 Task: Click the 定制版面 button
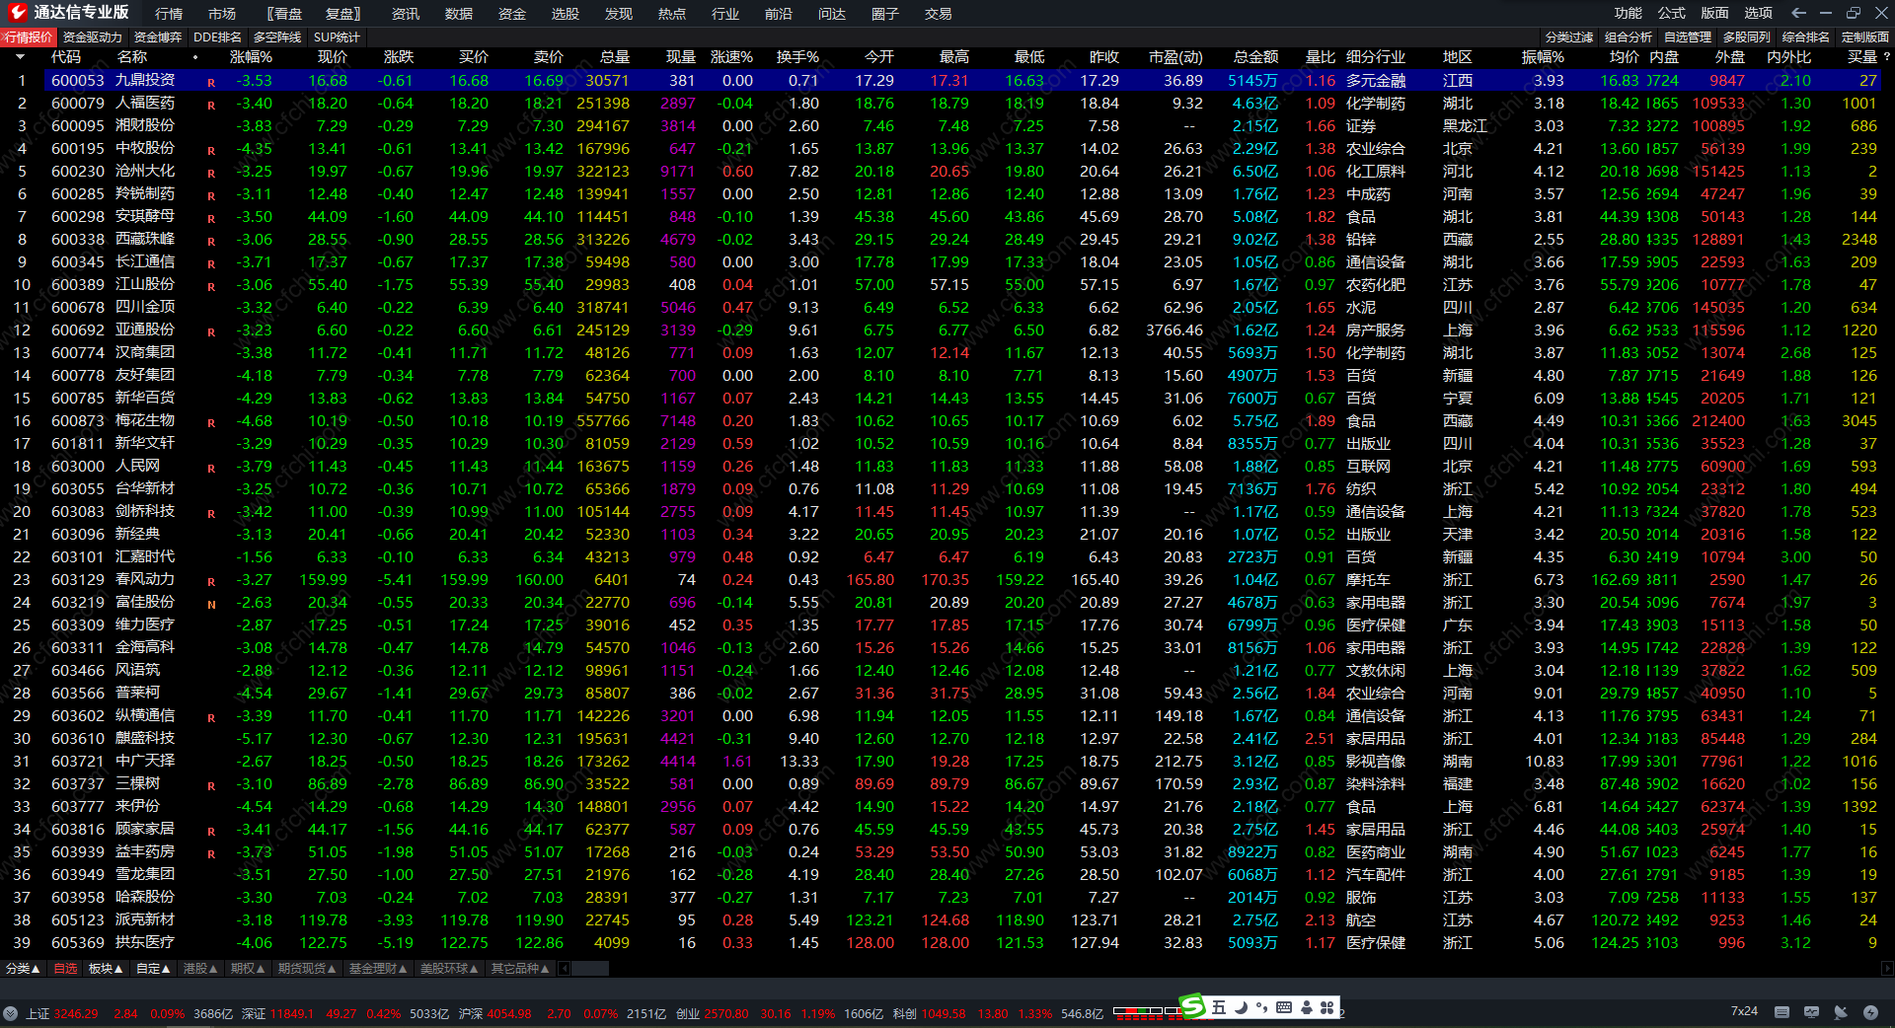click(1865, 37)
